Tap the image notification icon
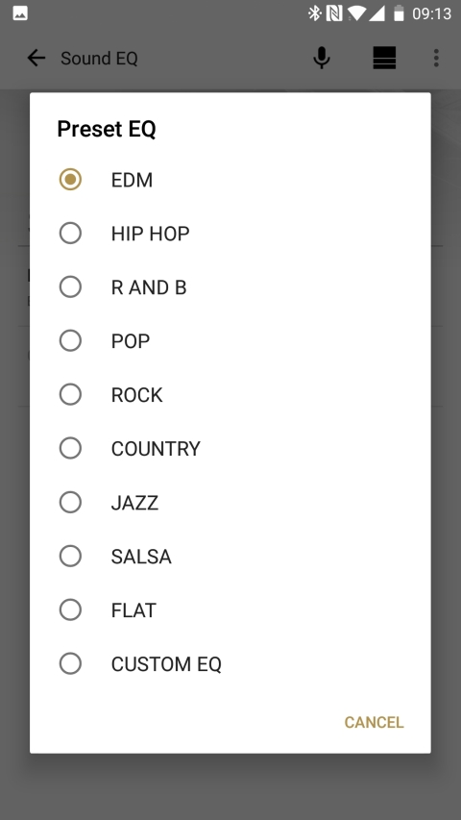 coord(20,13)
